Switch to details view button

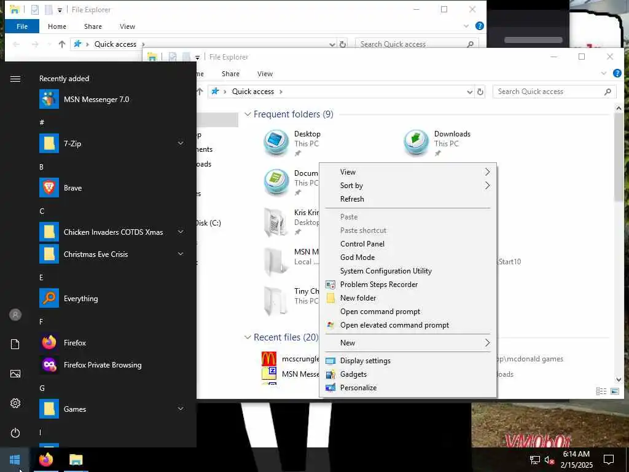coord(601,391)
